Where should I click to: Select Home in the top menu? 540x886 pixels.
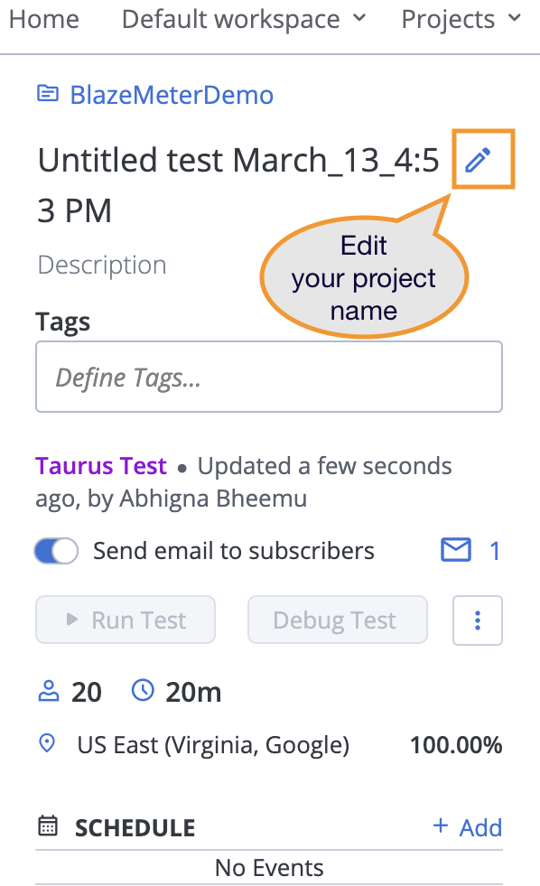[43, 19]
